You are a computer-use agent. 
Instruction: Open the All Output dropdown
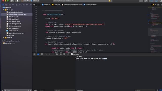coord(80,90)
